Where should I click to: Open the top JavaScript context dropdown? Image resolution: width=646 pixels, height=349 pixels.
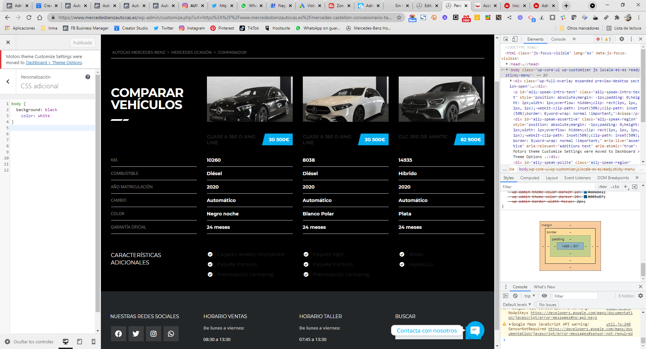tap(530, 296)
